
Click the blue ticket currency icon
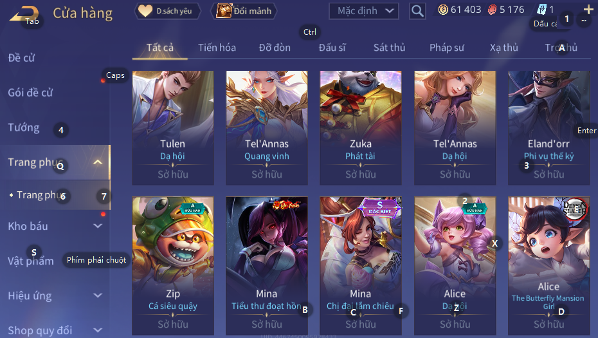(541, 9)
